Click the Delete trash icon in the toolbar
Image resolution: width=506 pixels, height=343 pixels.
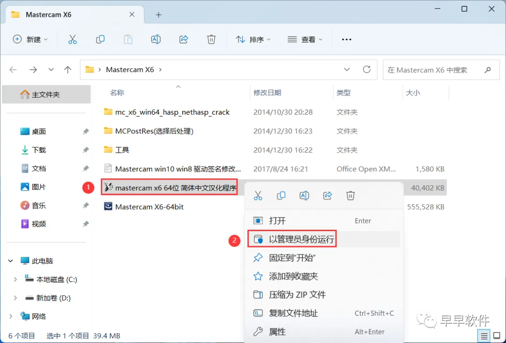click(x=211, y=39)
